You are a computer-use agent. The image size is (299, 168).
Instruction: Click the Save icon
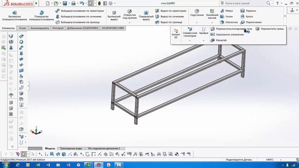pyautogui.click(x=65, y=3)
